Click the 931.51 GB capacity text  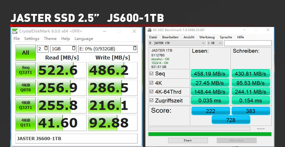(159, 67)
